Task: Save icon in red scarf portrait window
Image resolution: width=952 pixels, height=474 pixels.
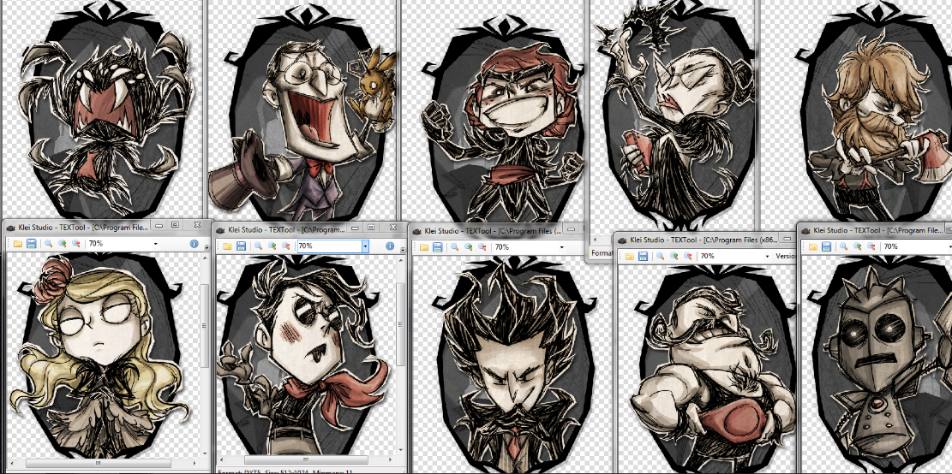Action: click(241, 246)
